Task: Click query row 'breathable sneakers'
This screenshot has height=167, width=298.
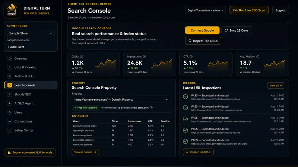Action: (x=121, y=140)
